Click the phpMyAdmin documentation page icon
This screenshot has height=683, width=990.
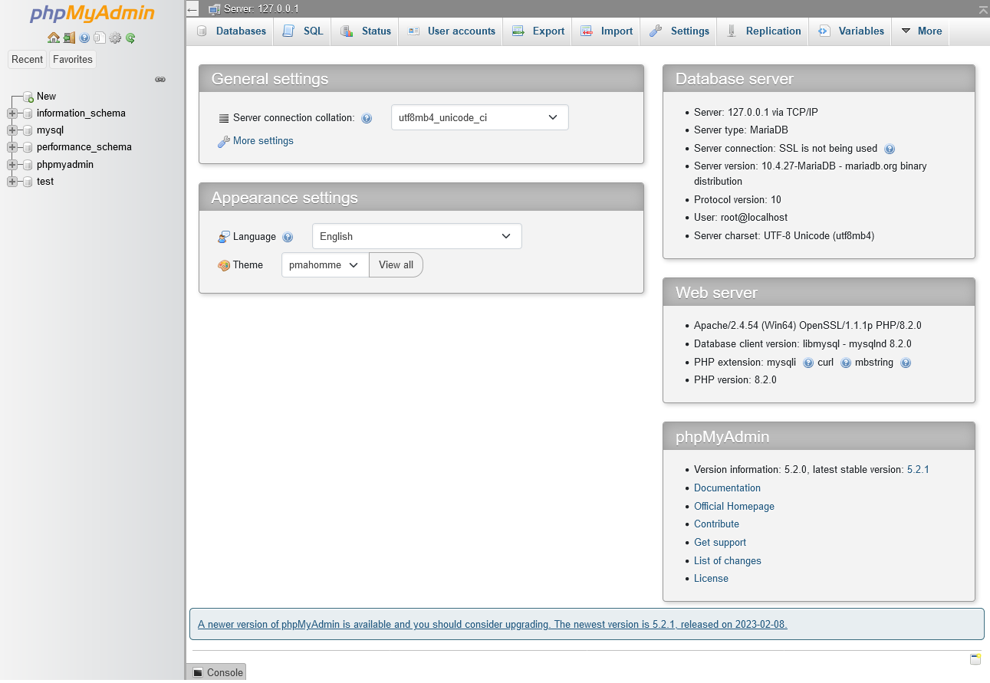point(99,38)
